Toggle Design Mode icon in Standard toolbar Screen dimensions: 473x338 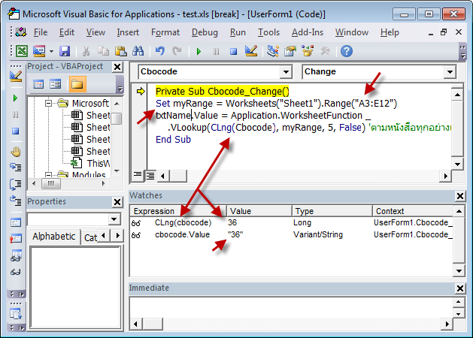point(252,51)
